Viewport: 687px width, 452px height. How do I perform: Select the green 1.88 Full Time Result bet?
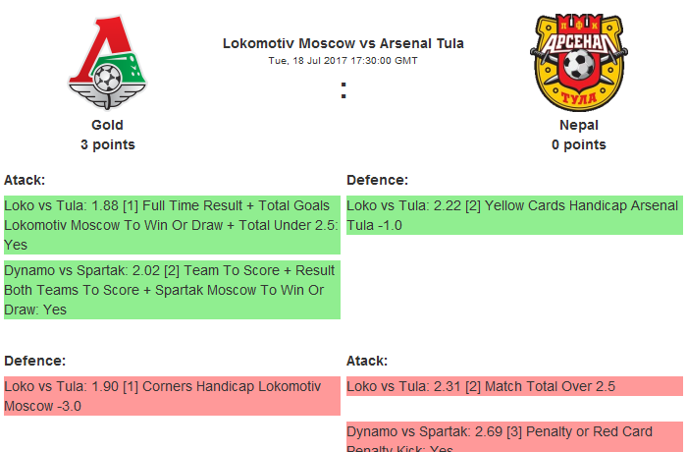click(172, 225)
